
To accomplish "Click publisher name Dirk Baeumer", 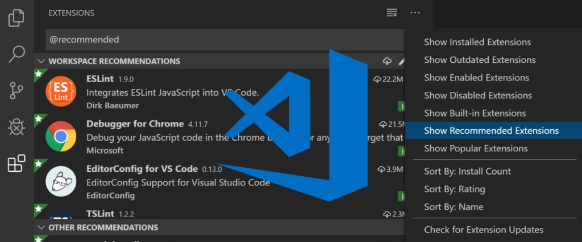I will click(113, 106).
